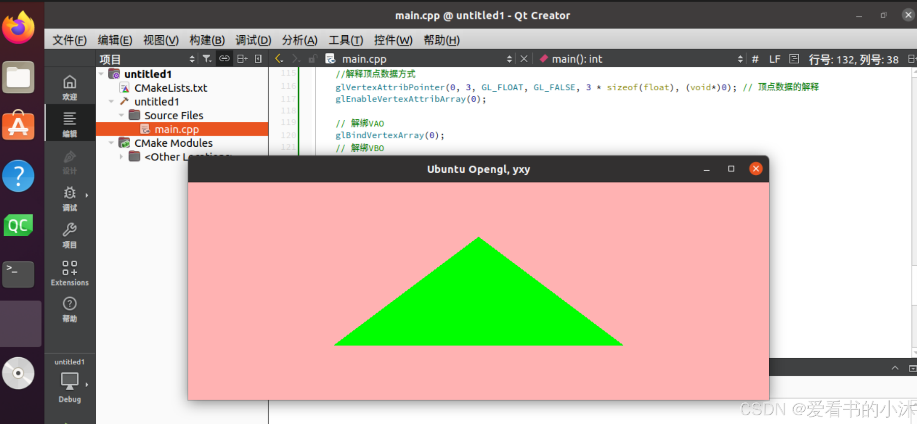Open the 控件(W) menu
This screenshot has height=424, width=917.
[x=393, y=40]
